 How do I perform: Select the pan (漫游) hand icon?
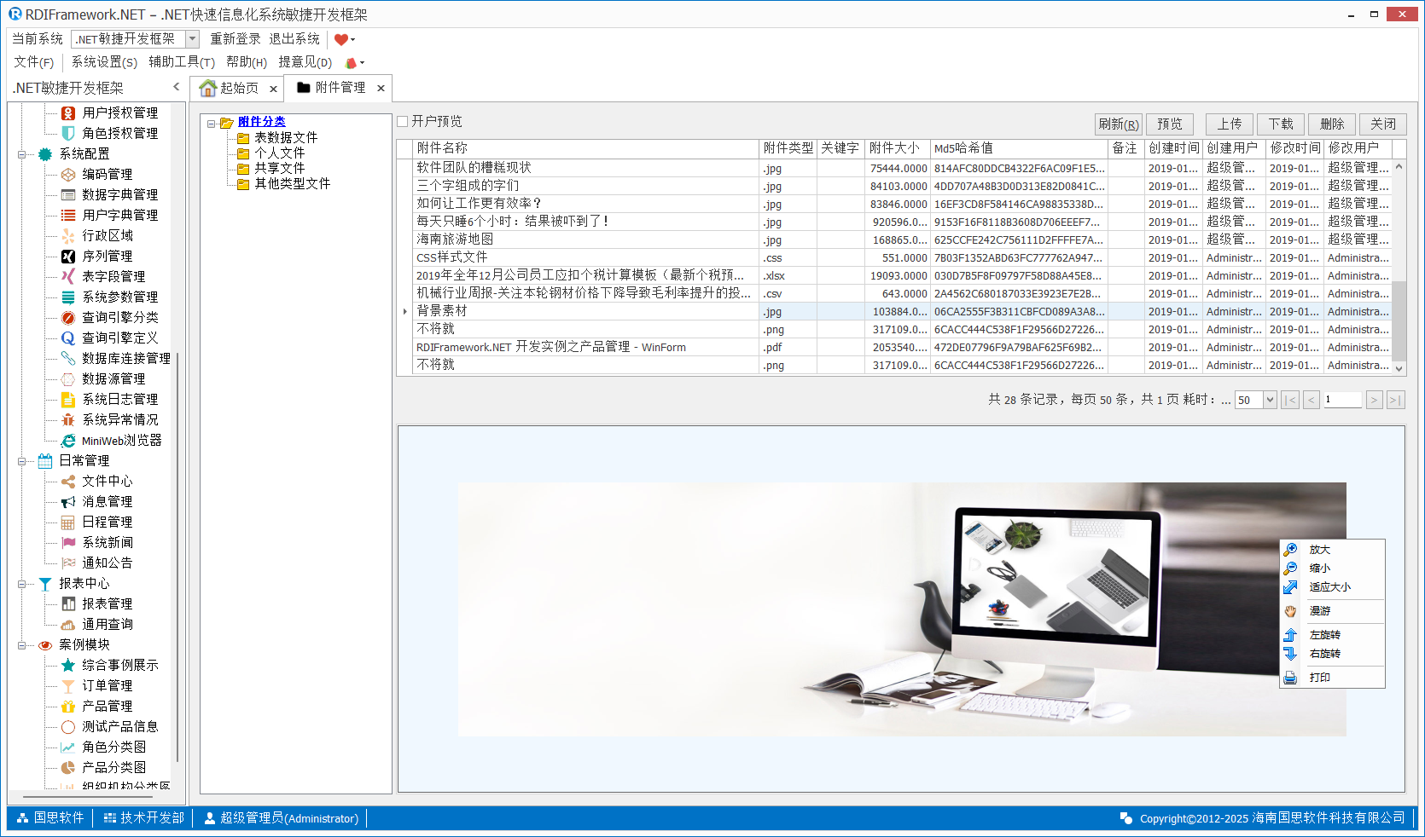(x=1290, y=611)
